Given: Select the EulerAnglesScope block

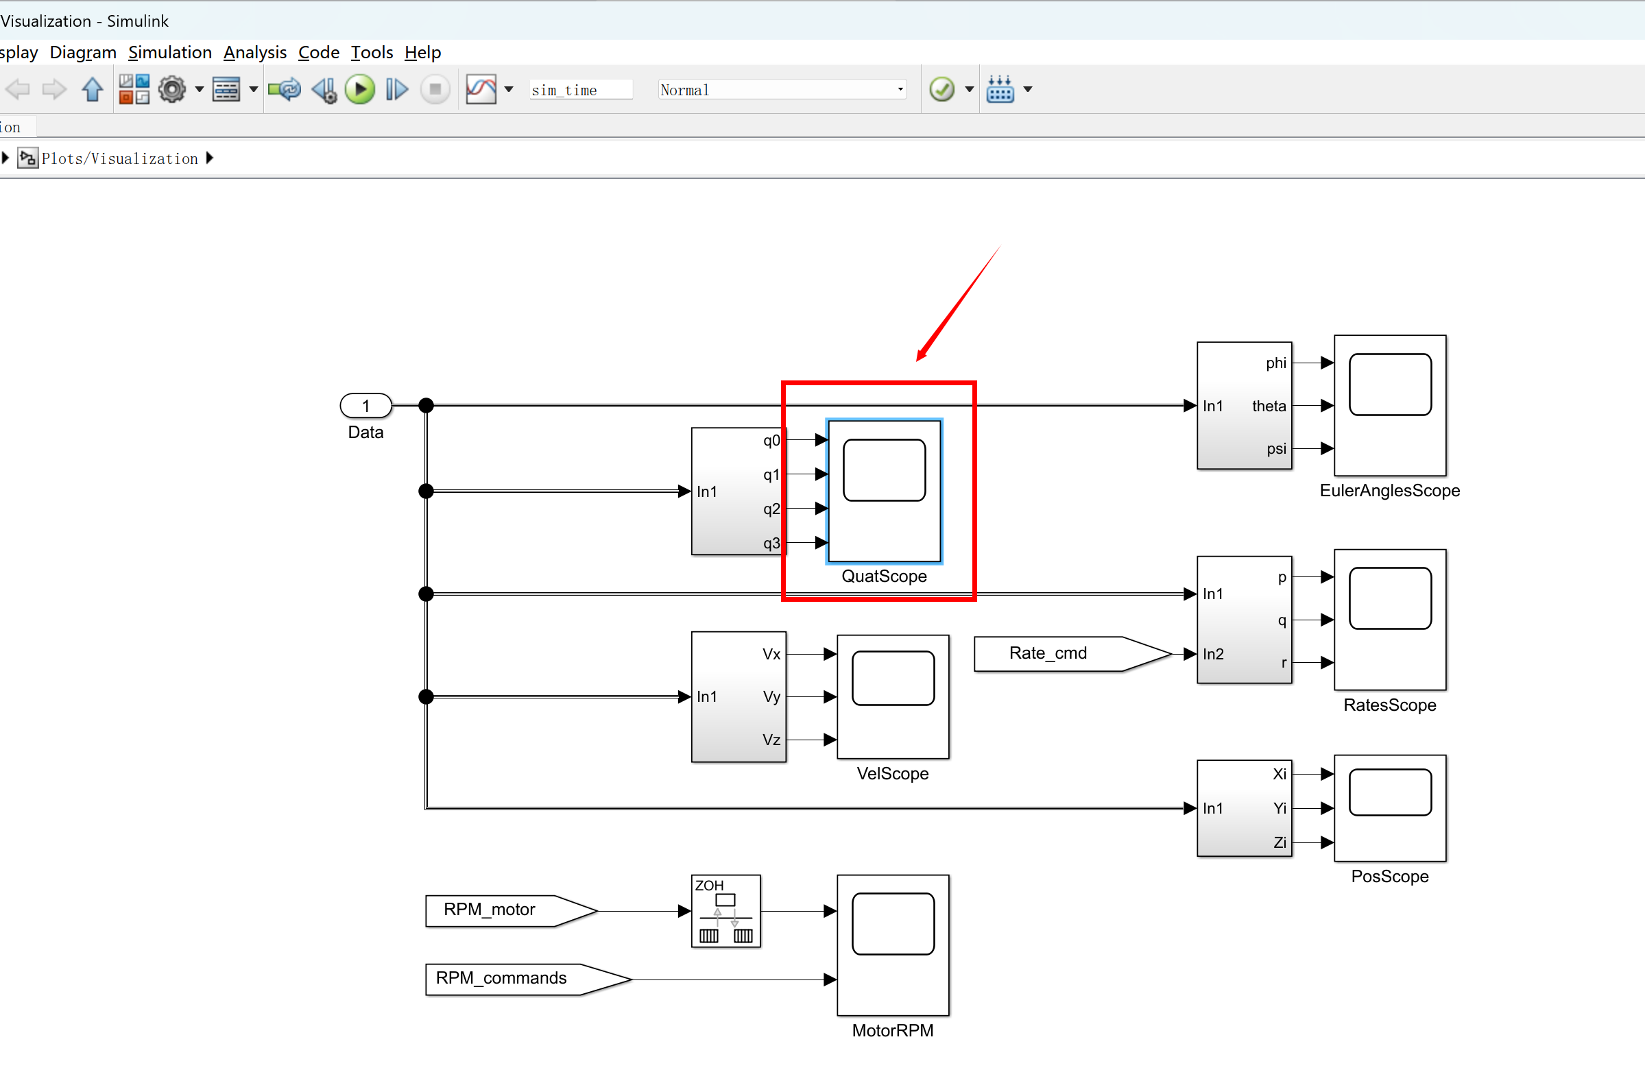Looking at the screenshot, I should click(1389, 405).
